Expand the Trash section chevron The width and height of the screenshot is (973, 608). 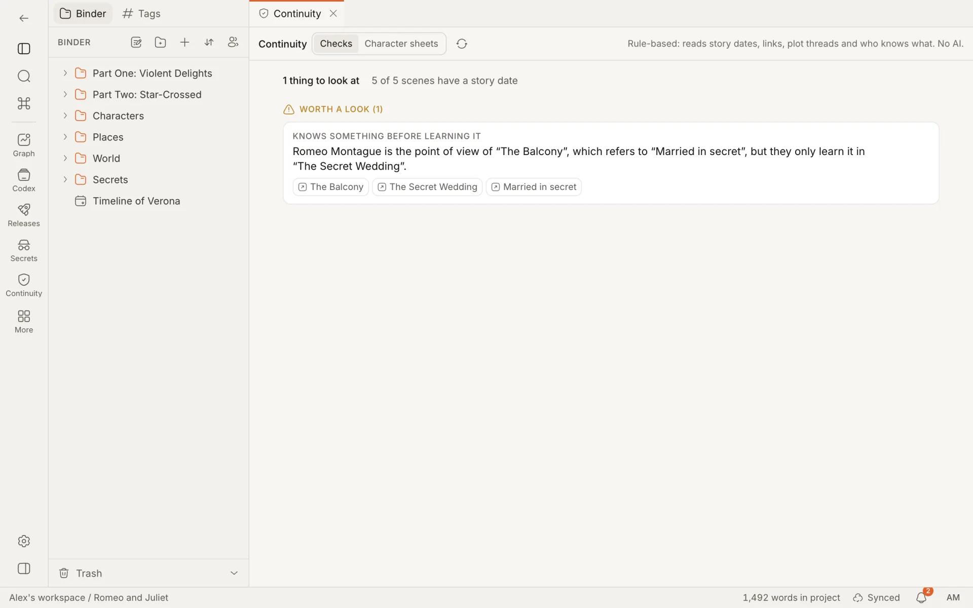coord(234,573)
